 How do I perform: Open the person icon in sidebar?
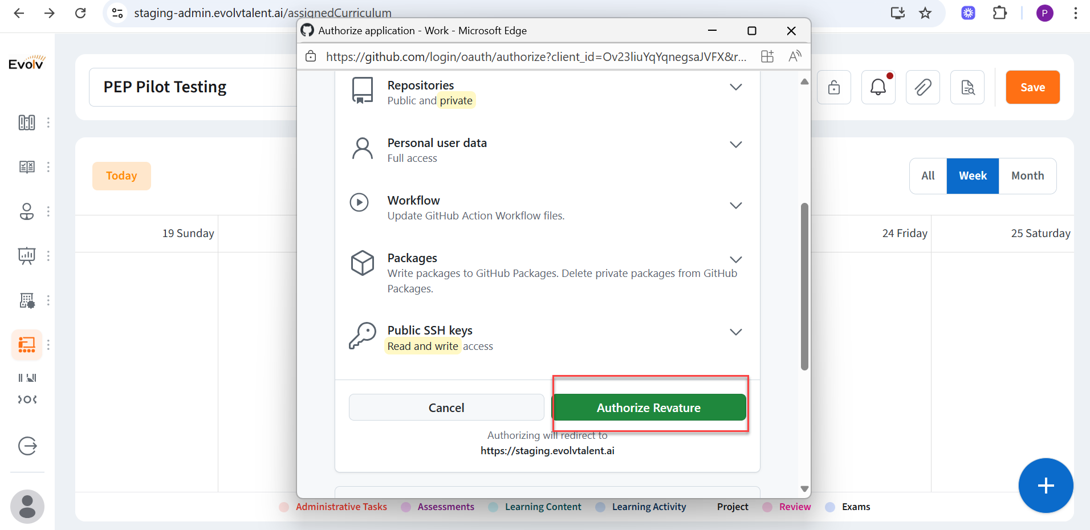[x=27, y=211]
